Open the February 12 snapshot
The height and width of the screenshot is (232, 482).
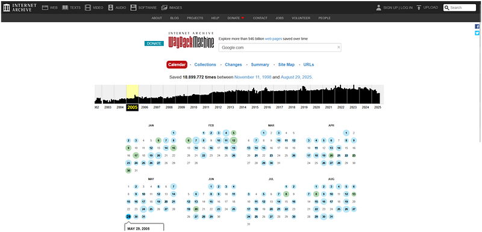coord(234,140)
